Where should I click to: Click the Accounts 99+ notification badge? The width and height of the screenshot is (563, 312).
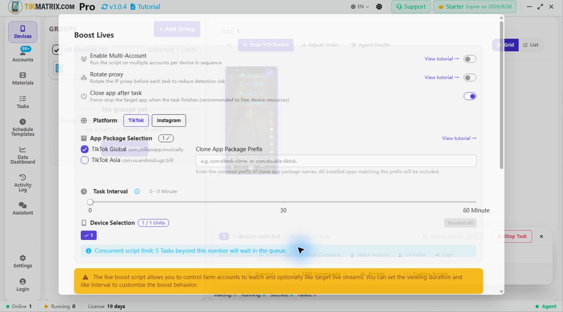(26, 49)
